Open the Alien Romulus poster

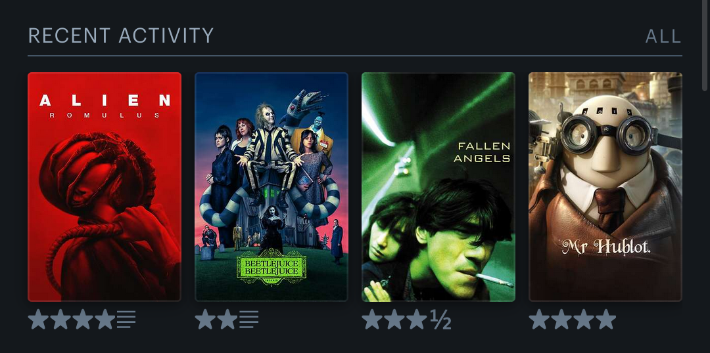click(105, 186)
